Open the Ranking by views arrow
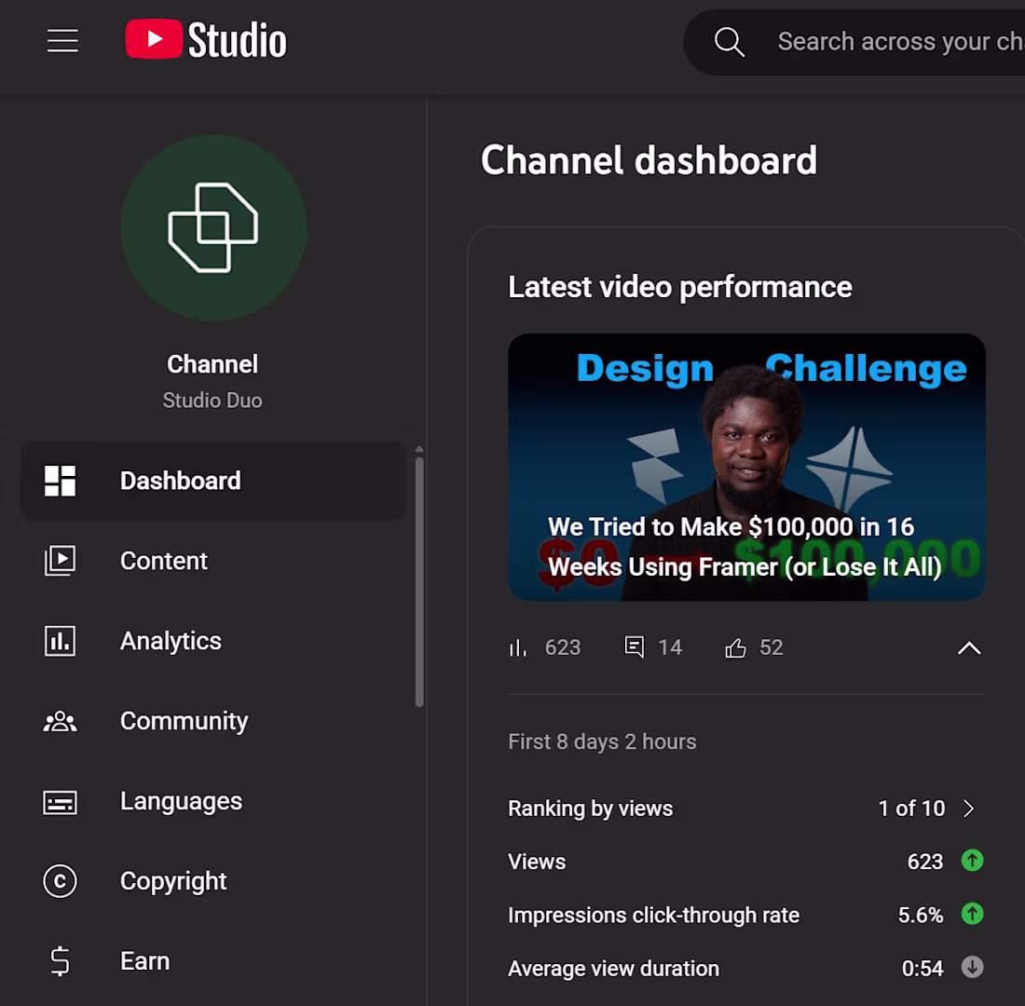Screen dimensions: 1025x1006 pyautogui.click(x=969, y=809)
